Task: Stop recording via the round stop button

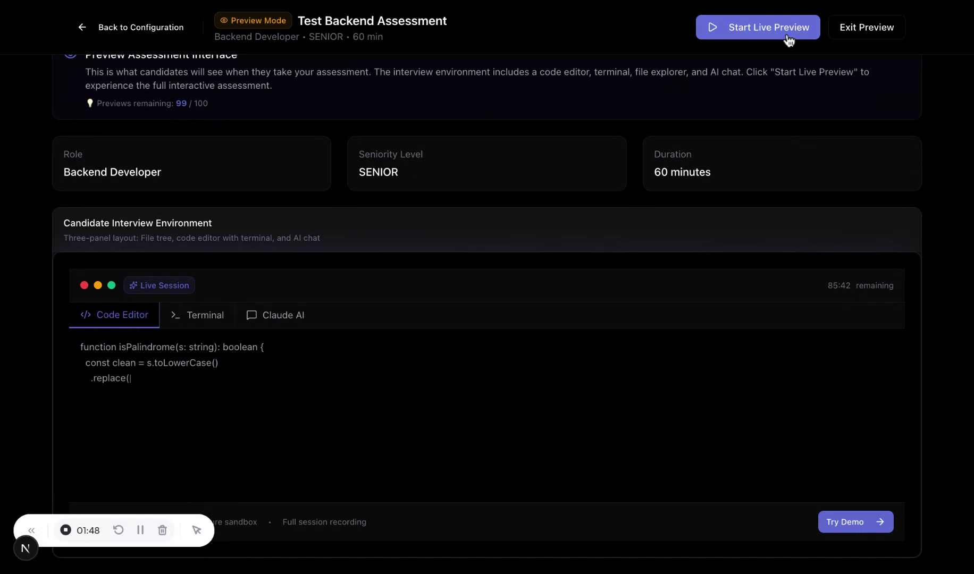Action: [65, 530]
